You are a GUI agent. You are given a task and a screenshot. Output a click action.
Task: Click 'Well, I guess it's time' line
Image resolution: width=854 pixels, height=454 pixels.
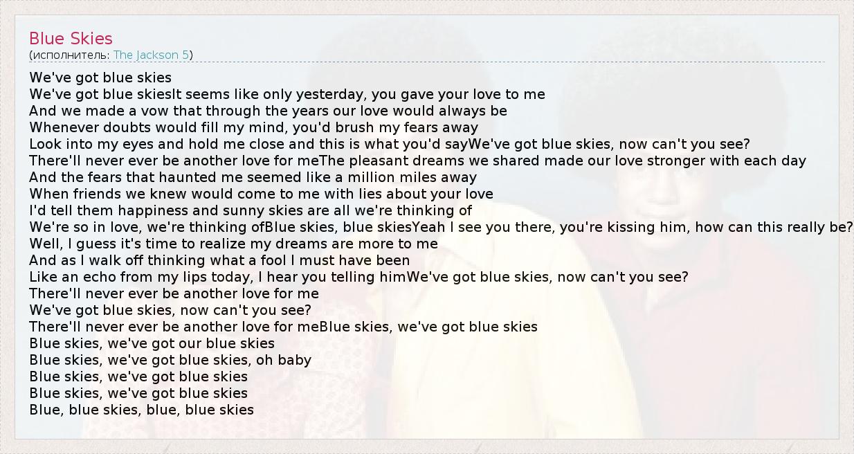click(233, 244)
